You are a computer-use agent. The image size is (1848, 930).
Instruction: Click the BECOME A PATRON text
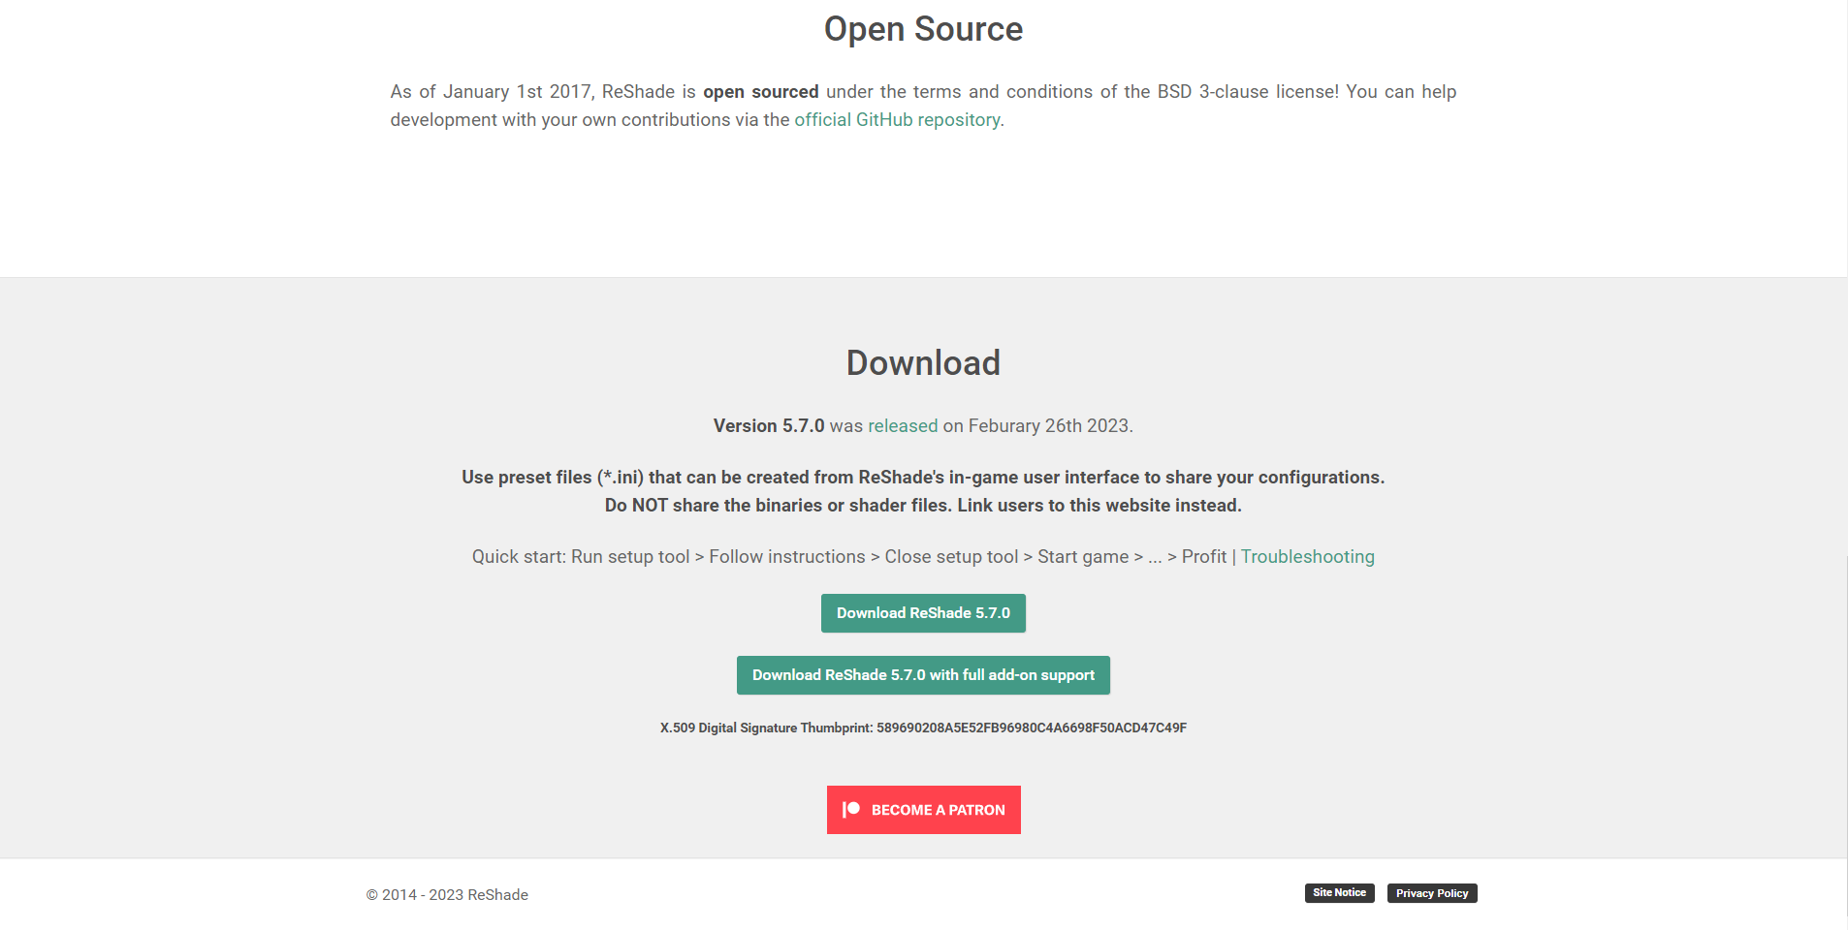[x=938, y=810]
